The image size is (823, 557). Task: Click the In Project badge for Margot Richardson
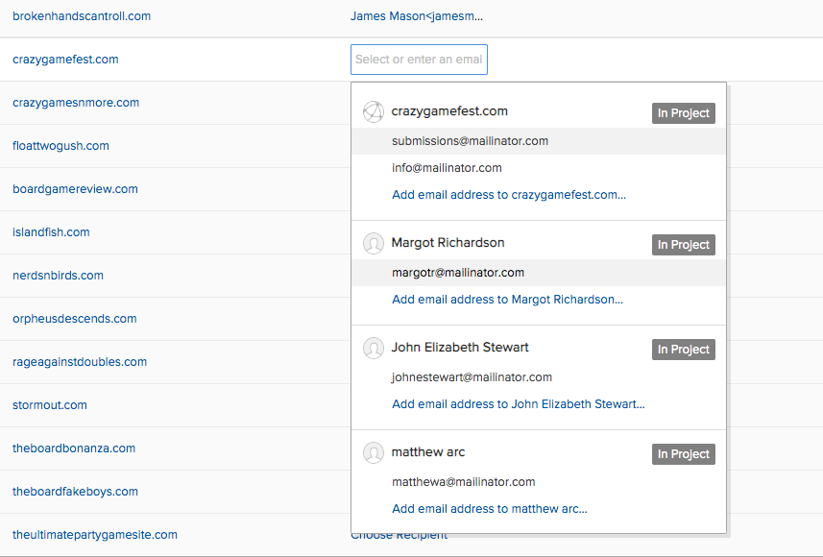coord(683,245)
